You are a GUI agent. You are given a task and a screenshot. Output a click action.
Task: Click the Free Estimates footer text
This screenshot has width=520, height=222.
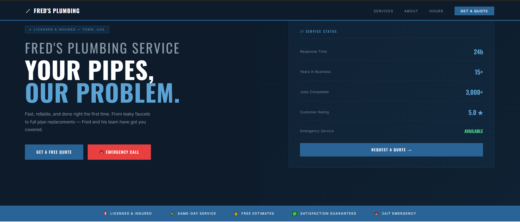(x=258, y=214)
